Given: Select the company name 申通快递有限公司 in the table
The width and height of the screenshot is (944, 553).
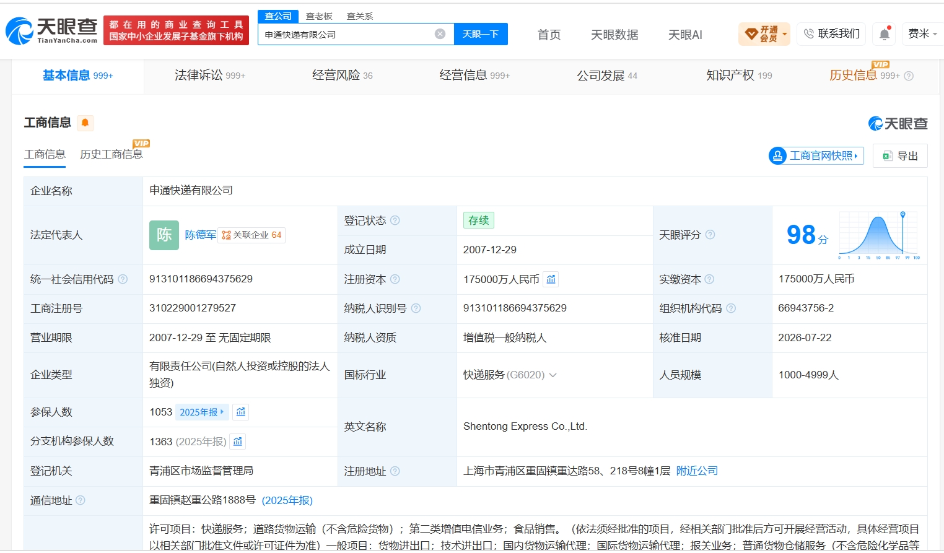Looking at the screenshot, I should (191, 191).
